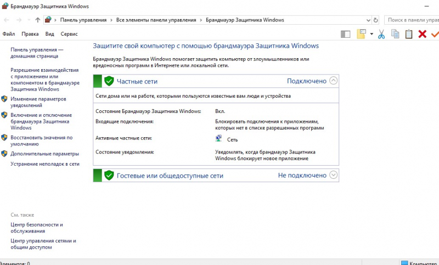Click the Cut scissors icon
Viewport: 439px width, 265px height.
tap(381, 34)
